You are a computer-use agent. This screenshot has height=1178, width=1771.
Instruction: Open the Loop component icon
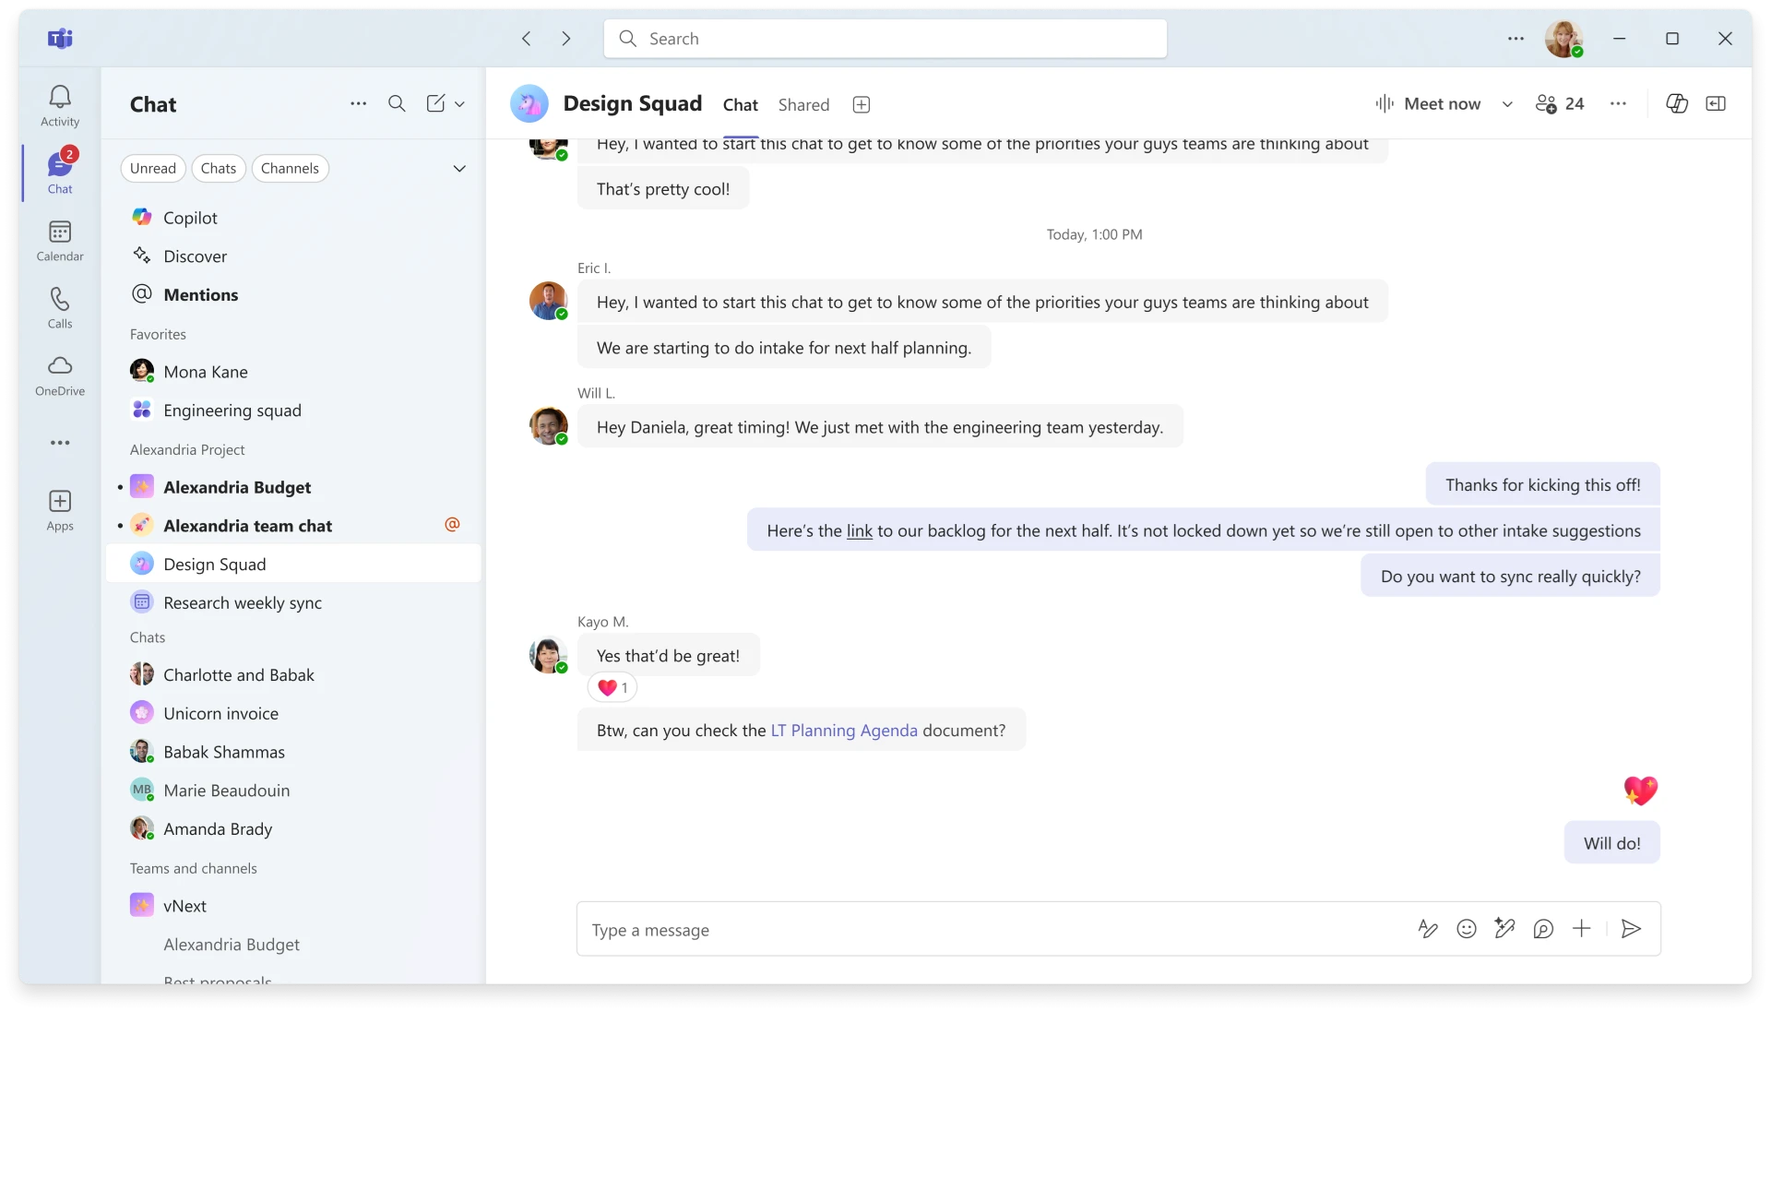1545,929
